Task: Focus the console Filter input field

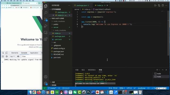Action: point(32,56)
